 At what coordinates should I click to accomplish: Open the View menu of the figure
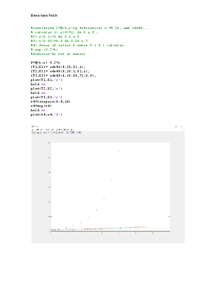(42, 129)
